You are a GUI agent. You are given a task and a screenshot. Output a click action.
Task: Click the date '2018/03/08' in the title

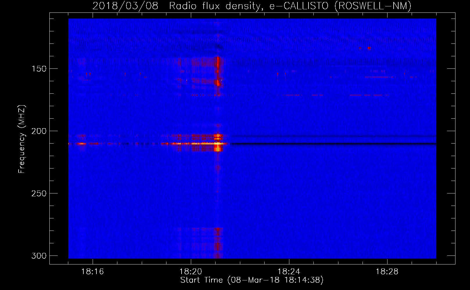[125, 6]
